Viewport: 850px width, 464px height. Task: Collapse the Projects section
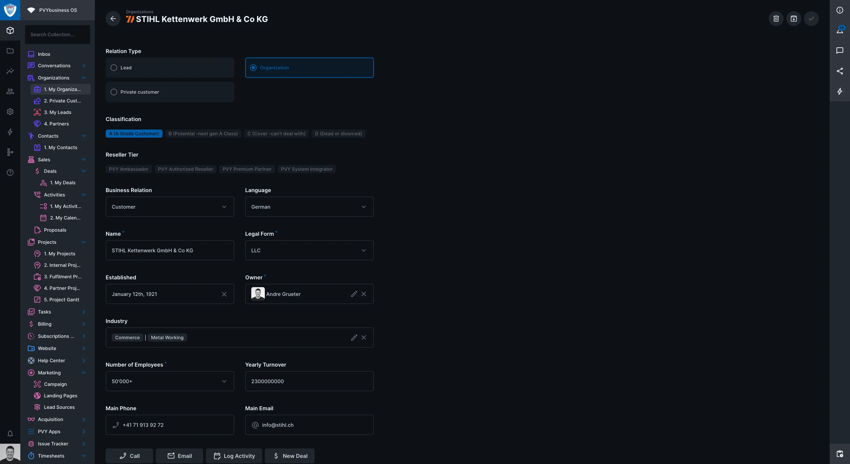click(x=84, y=242)
